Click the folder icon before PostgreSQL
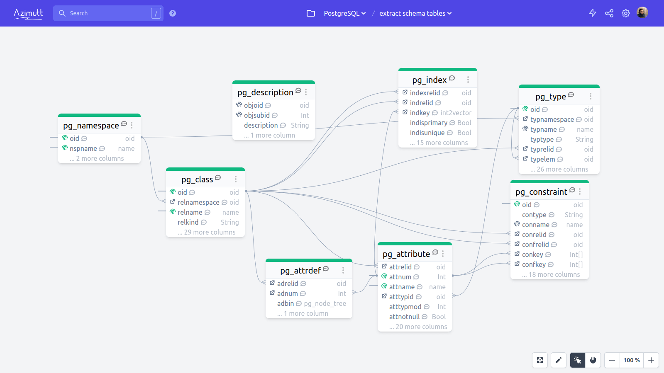Screen dimensions: 664x373 pos(311,13)
